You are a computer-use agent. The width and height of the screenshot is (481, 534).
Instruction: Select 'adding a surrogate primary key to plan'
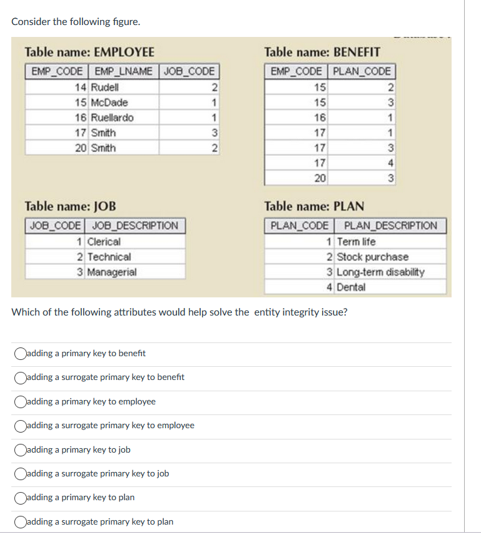coord(19,521)
